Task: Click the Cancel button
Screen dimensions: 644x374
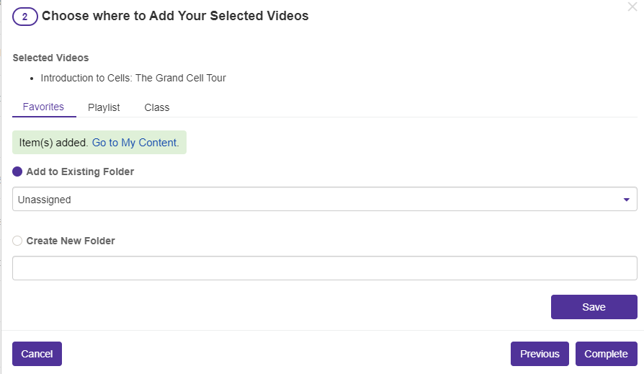Action: pyautogui.click(x=37, y=354)
